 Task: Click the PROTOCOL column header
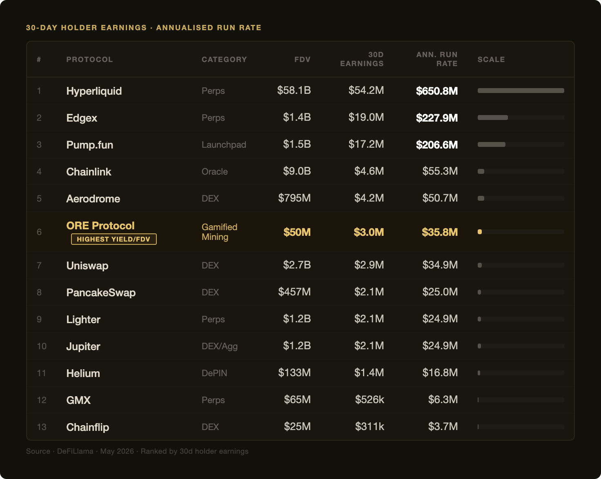tap(89, 60)
